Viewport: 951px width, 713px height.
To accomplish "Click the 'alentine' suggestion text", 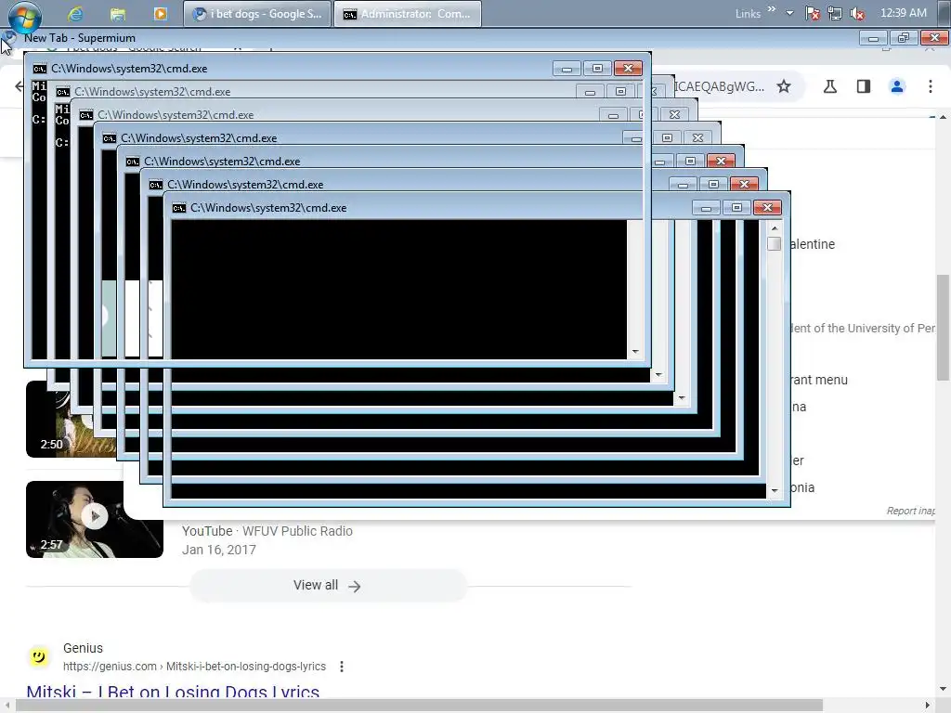I will point(813,244).
